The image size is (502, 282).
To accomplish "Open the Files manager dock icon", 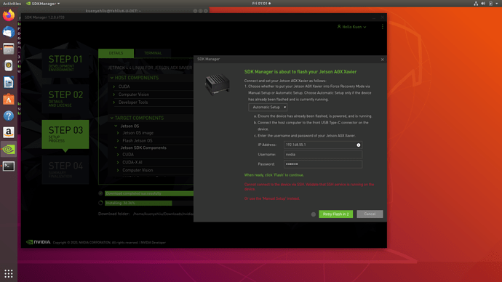I will click(x=9, y=49).
